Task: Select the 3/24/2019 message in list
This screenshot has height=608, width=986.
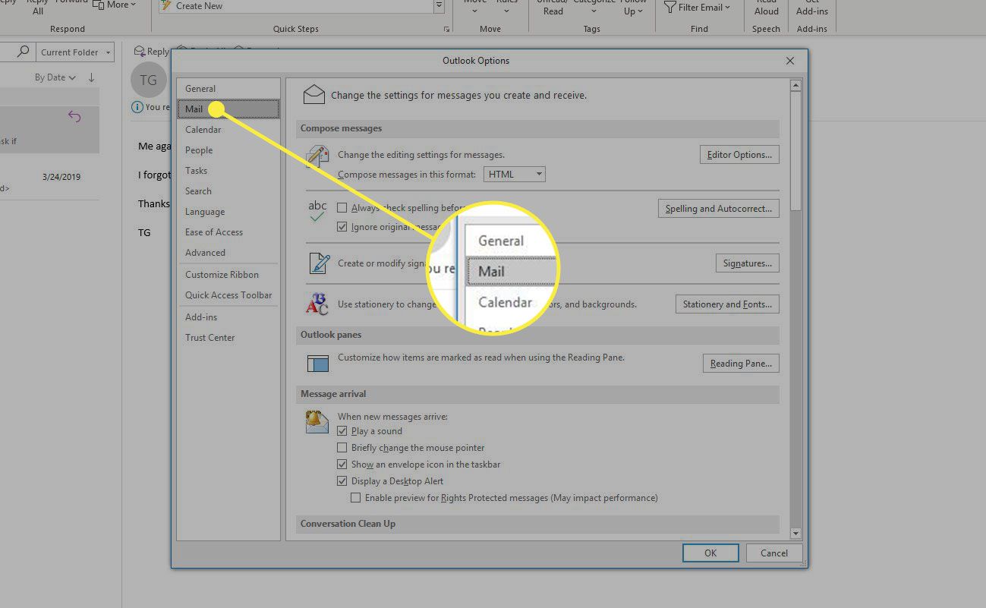Action: pyautogui.click(x=49, y=176)
